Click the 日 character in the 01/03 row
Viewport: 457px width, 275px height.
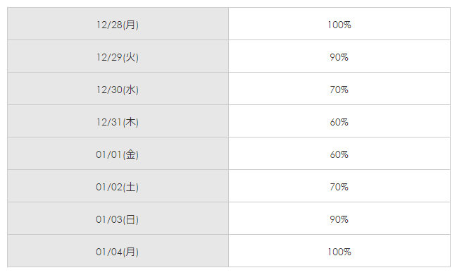tap(130, 219)
